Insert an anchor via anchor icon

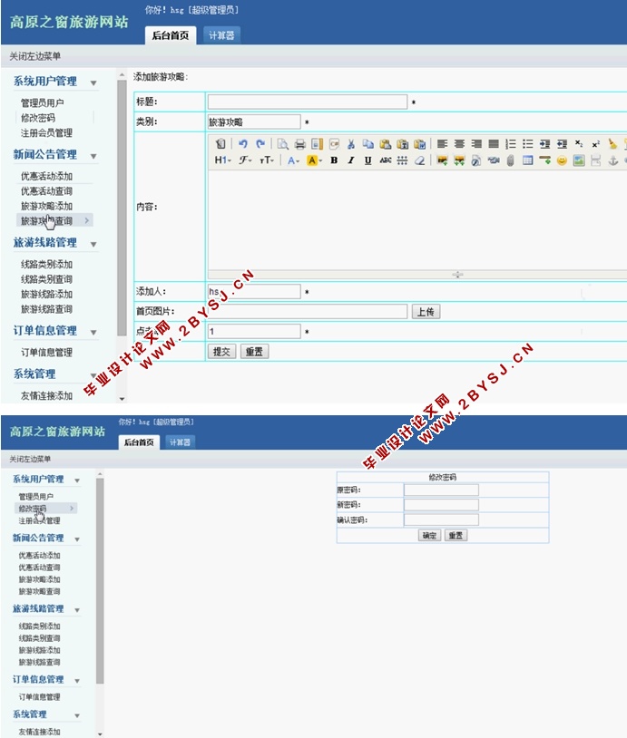[x=612, y=160]
